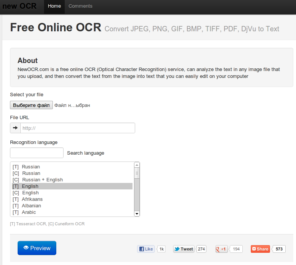This screenshot has height=265, width=296.
Task: Click the share count '573'
Action: 279,249
